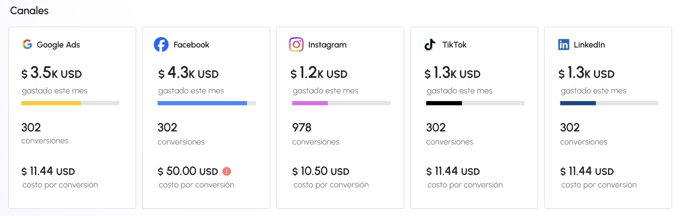Click Facebook's $50.00 USD cost per conversion
680x216 pixels.
188,172
